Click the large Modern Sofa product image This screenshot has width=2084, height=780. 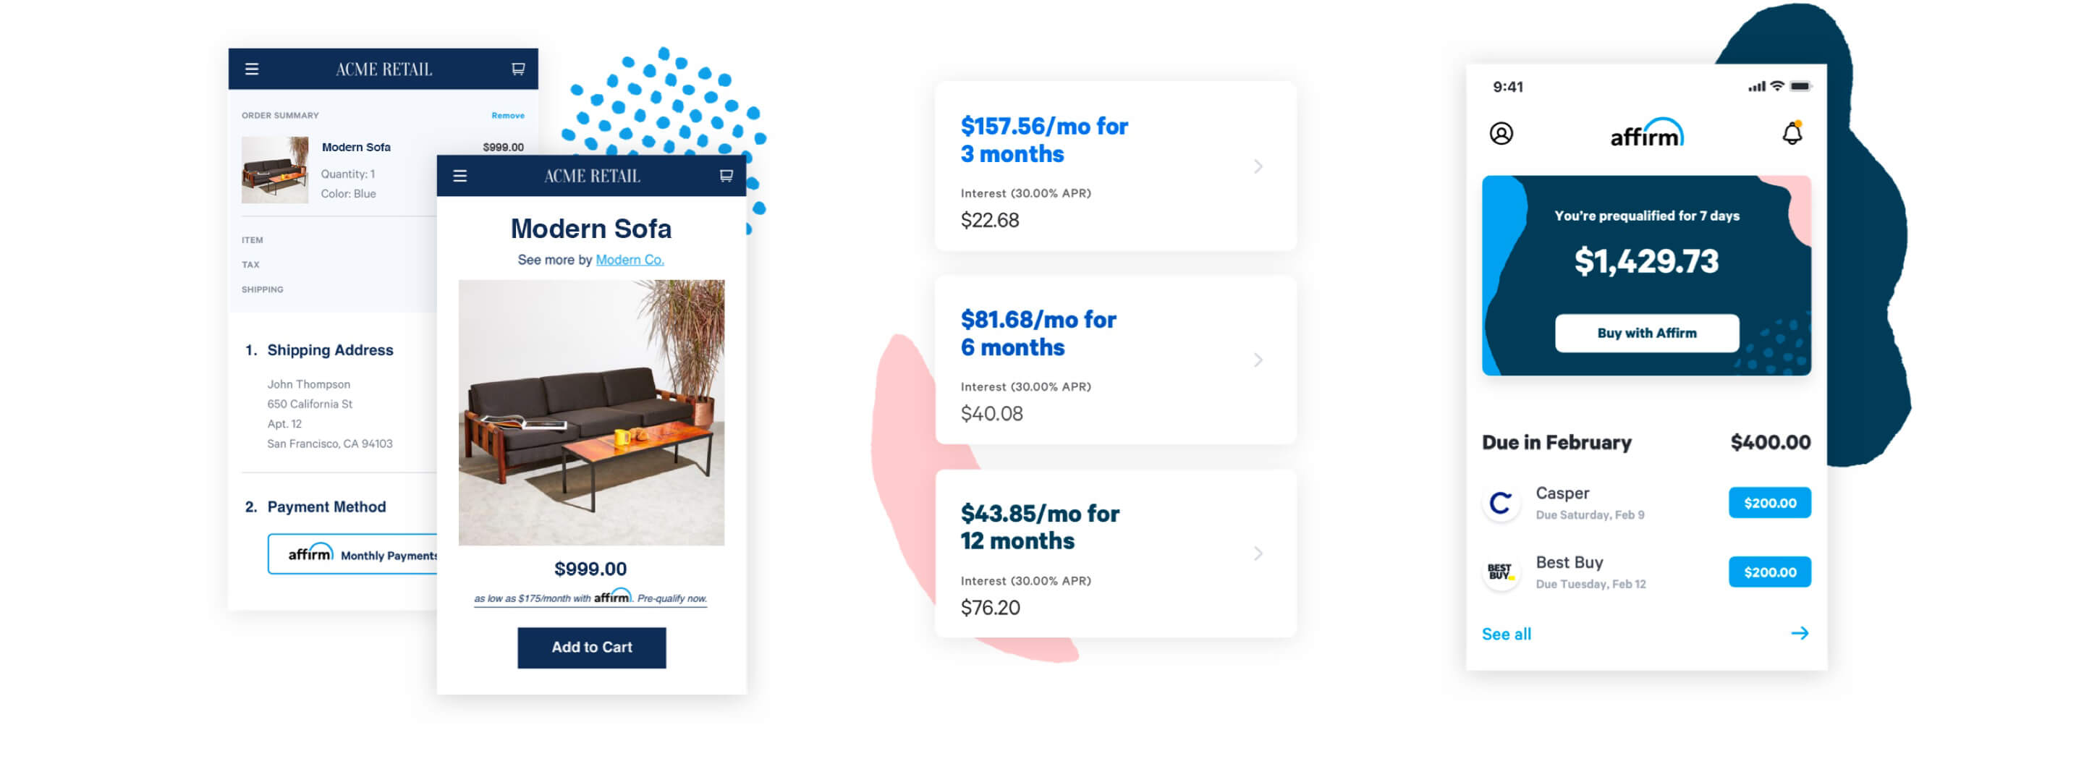pyautogui.click(x=591, y=412)
